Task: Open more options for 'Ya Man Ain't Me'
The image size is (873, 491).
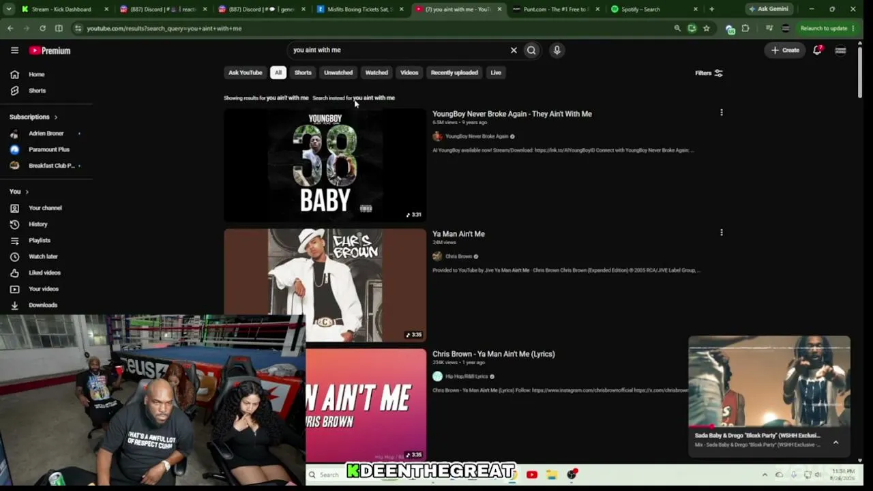Action: [721, 233]
